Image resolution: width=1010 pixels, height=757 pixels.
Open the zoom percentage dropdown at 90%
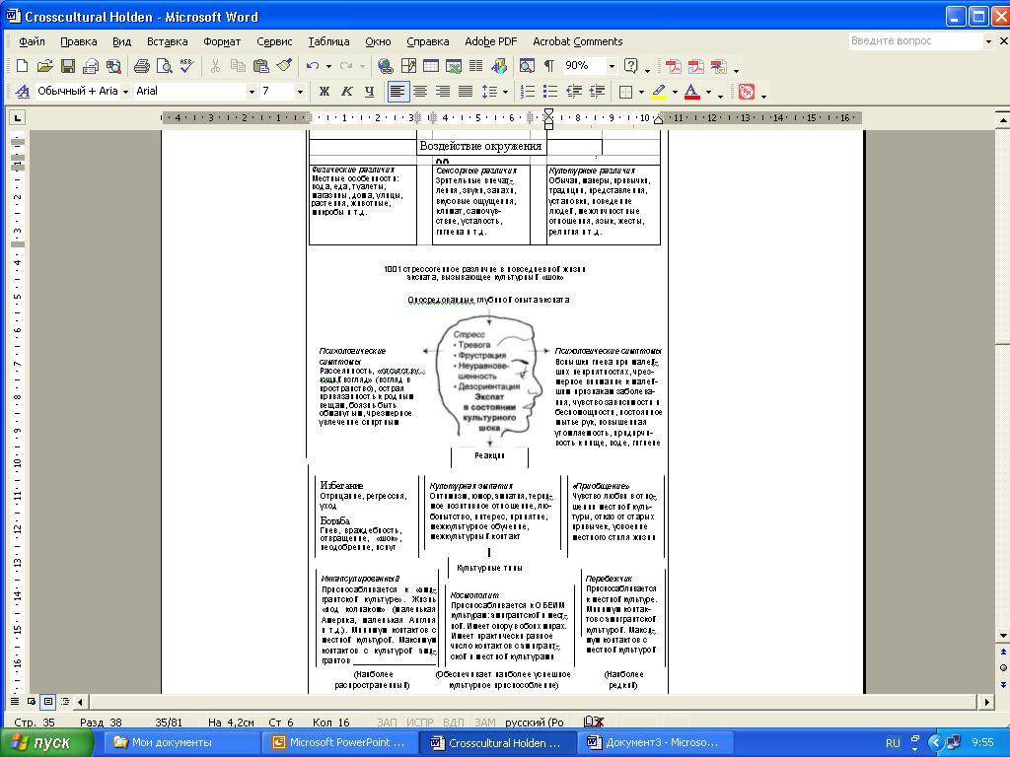click(x=612, y=66)
